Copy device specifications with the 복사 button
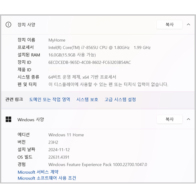This screenshot has height=196, width=196. click(x=169, y=24)
